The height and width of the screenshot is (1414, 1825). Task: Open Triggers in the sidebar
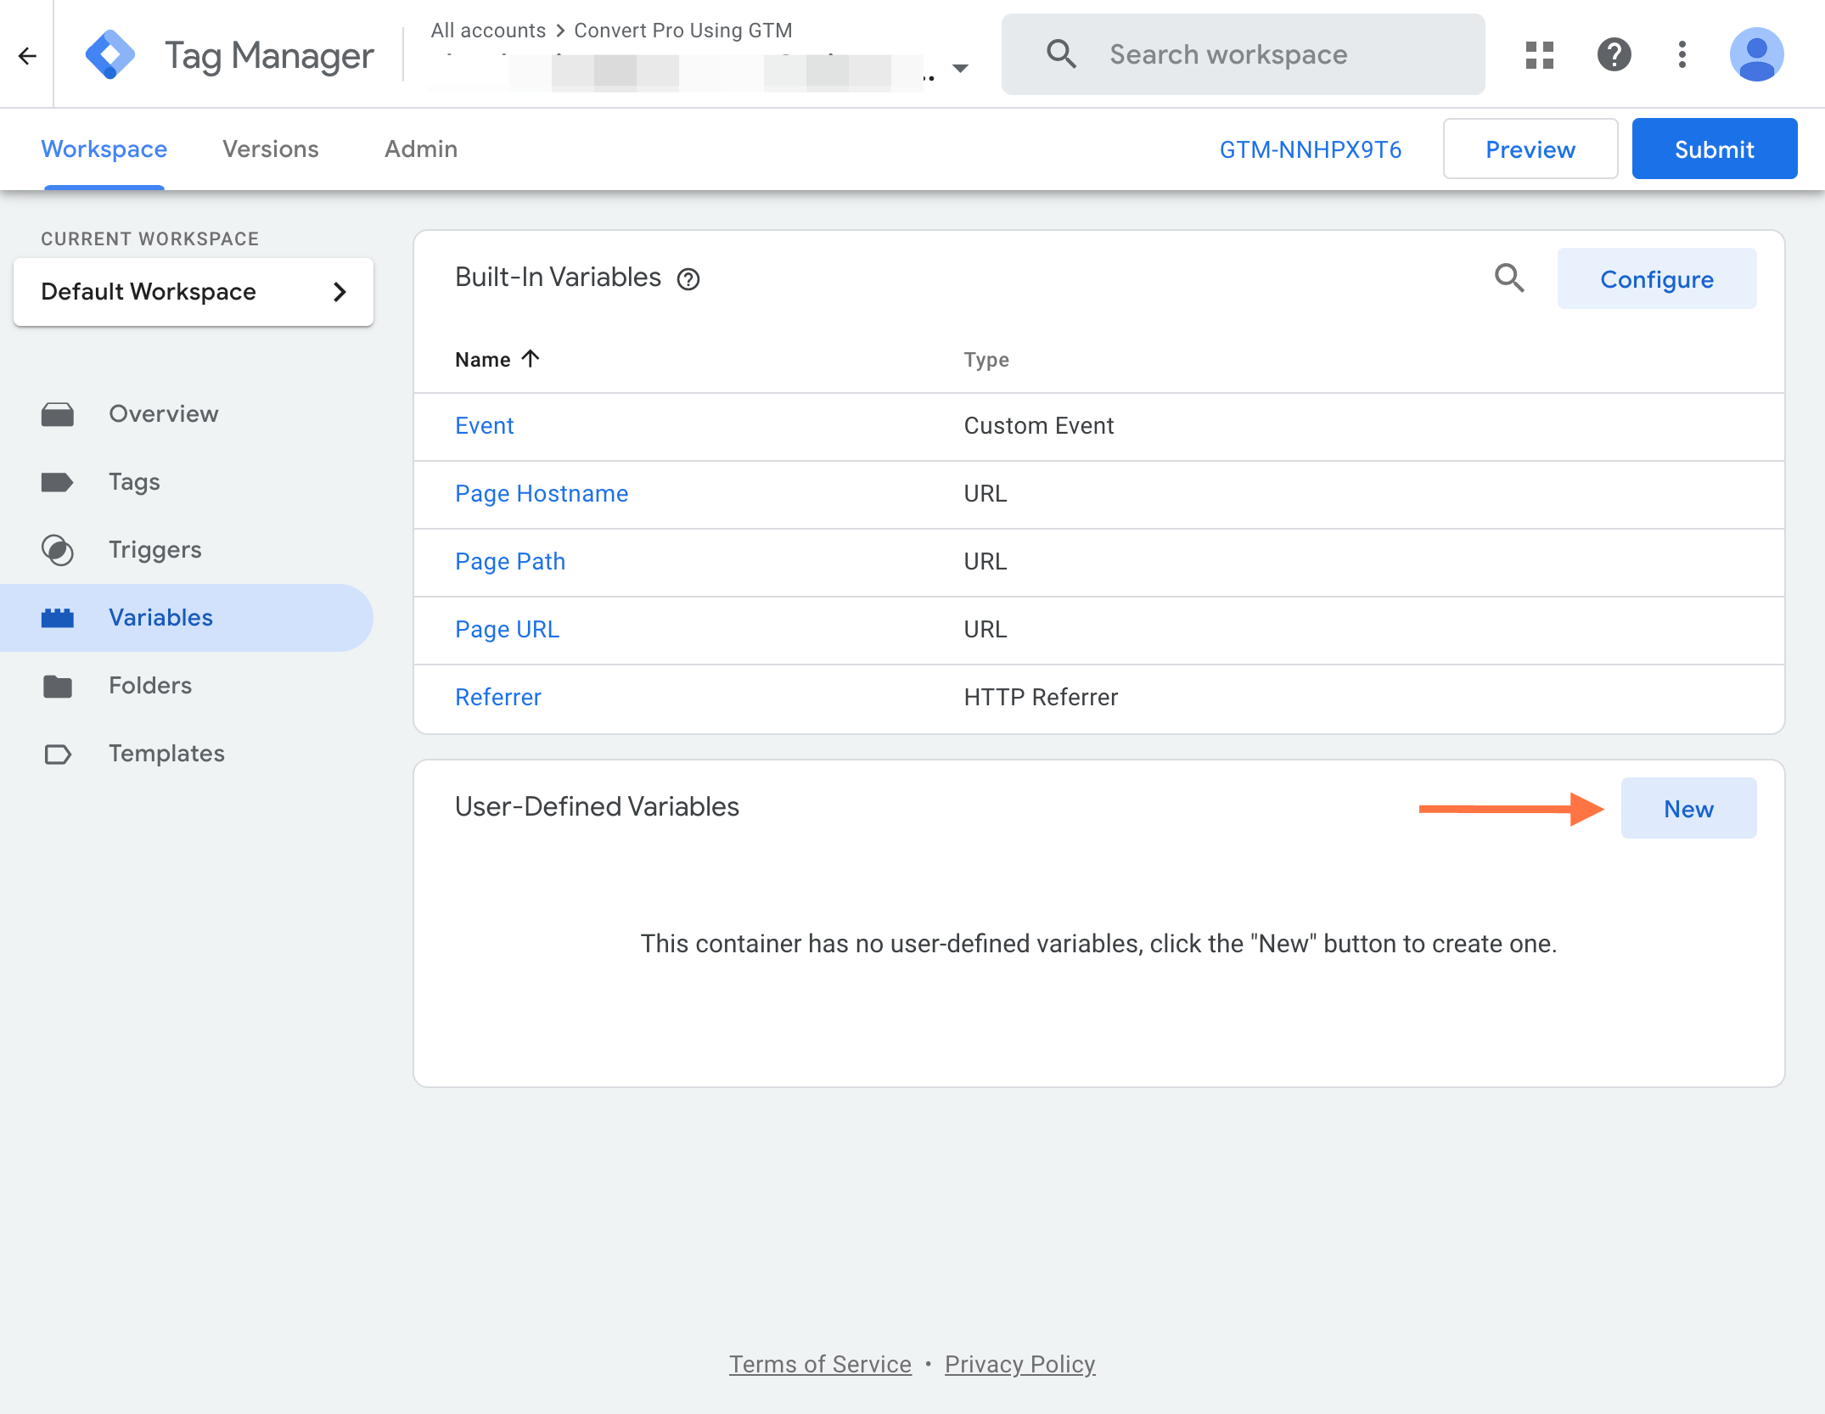pyautogui.click(x=155, y=550)
